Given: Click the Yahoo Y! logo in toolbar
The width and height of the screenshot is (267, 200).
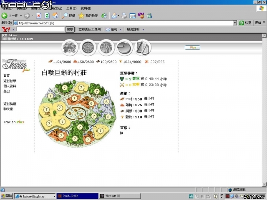Looking at the screenshot, I should [x=6, y=30].
